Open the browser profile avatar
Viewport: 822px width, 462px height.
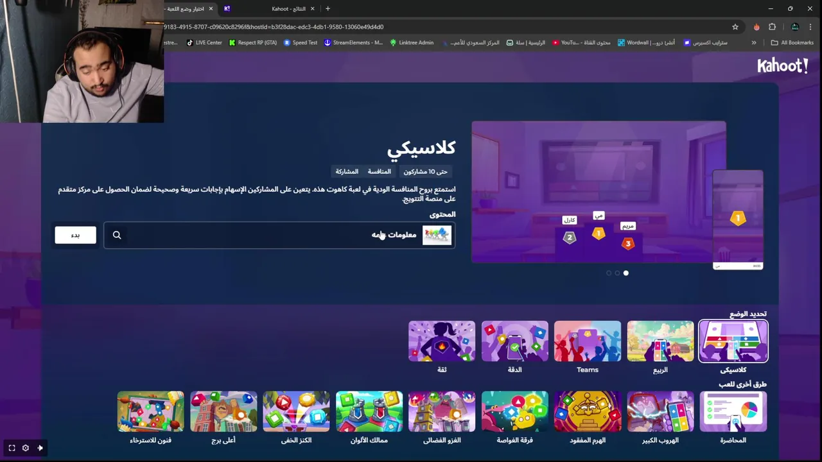[795, 27]
